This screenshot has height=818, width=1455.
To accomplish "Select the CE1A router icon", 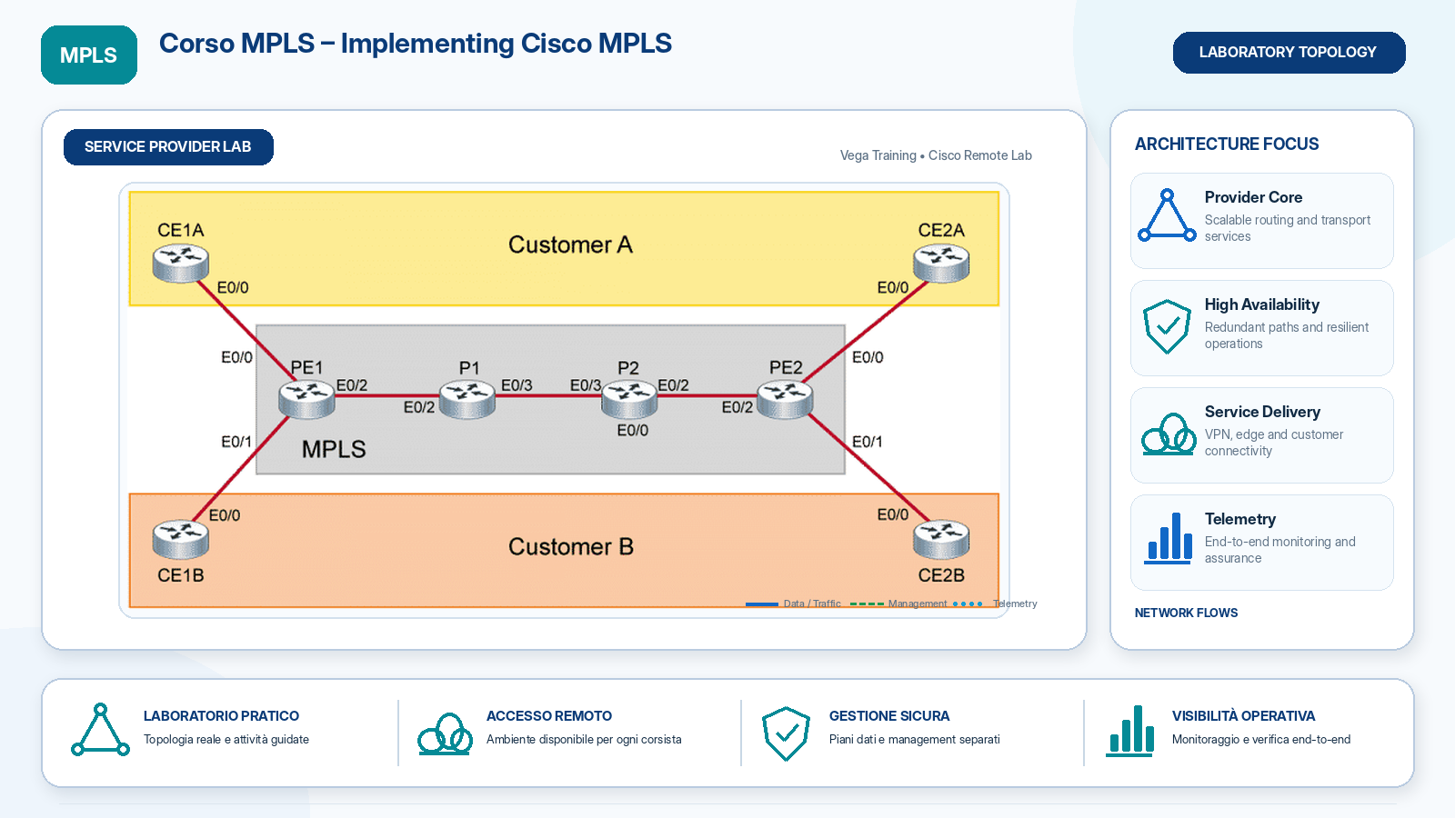I will click(181, 264).
